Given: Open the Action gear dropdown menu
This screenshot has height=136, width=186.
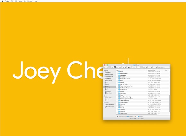Looking at the screenshot, I should (130, 67).
